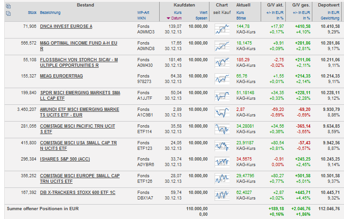Select WKN A0M430 text
The width and height of the screenshot is (344, 219).
(x=145, y=65)
